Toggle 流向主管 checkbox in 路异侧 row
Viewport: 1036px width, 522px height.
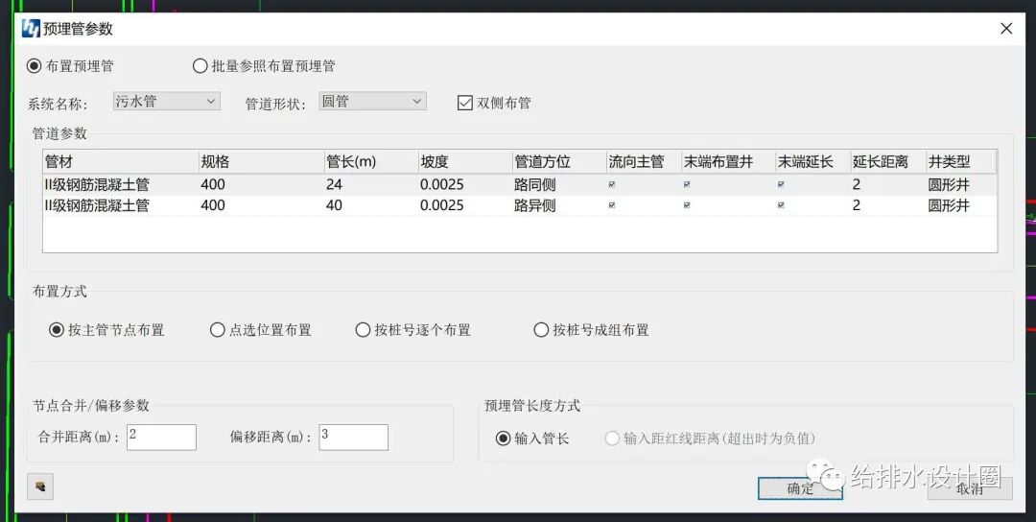pyautogui.click(x=612, y=205)
